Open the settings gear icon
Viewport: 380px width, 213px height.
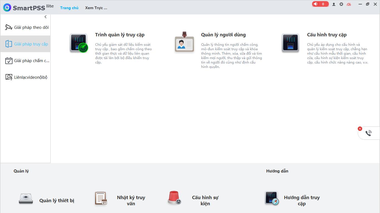click(x=341, y=4)
